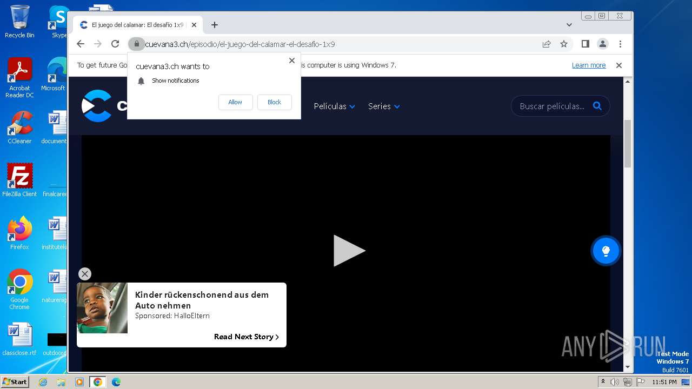The image size is (692, 389).
Task: Open Windows Media Player from the taskbar
Action: tap(79, 382)
